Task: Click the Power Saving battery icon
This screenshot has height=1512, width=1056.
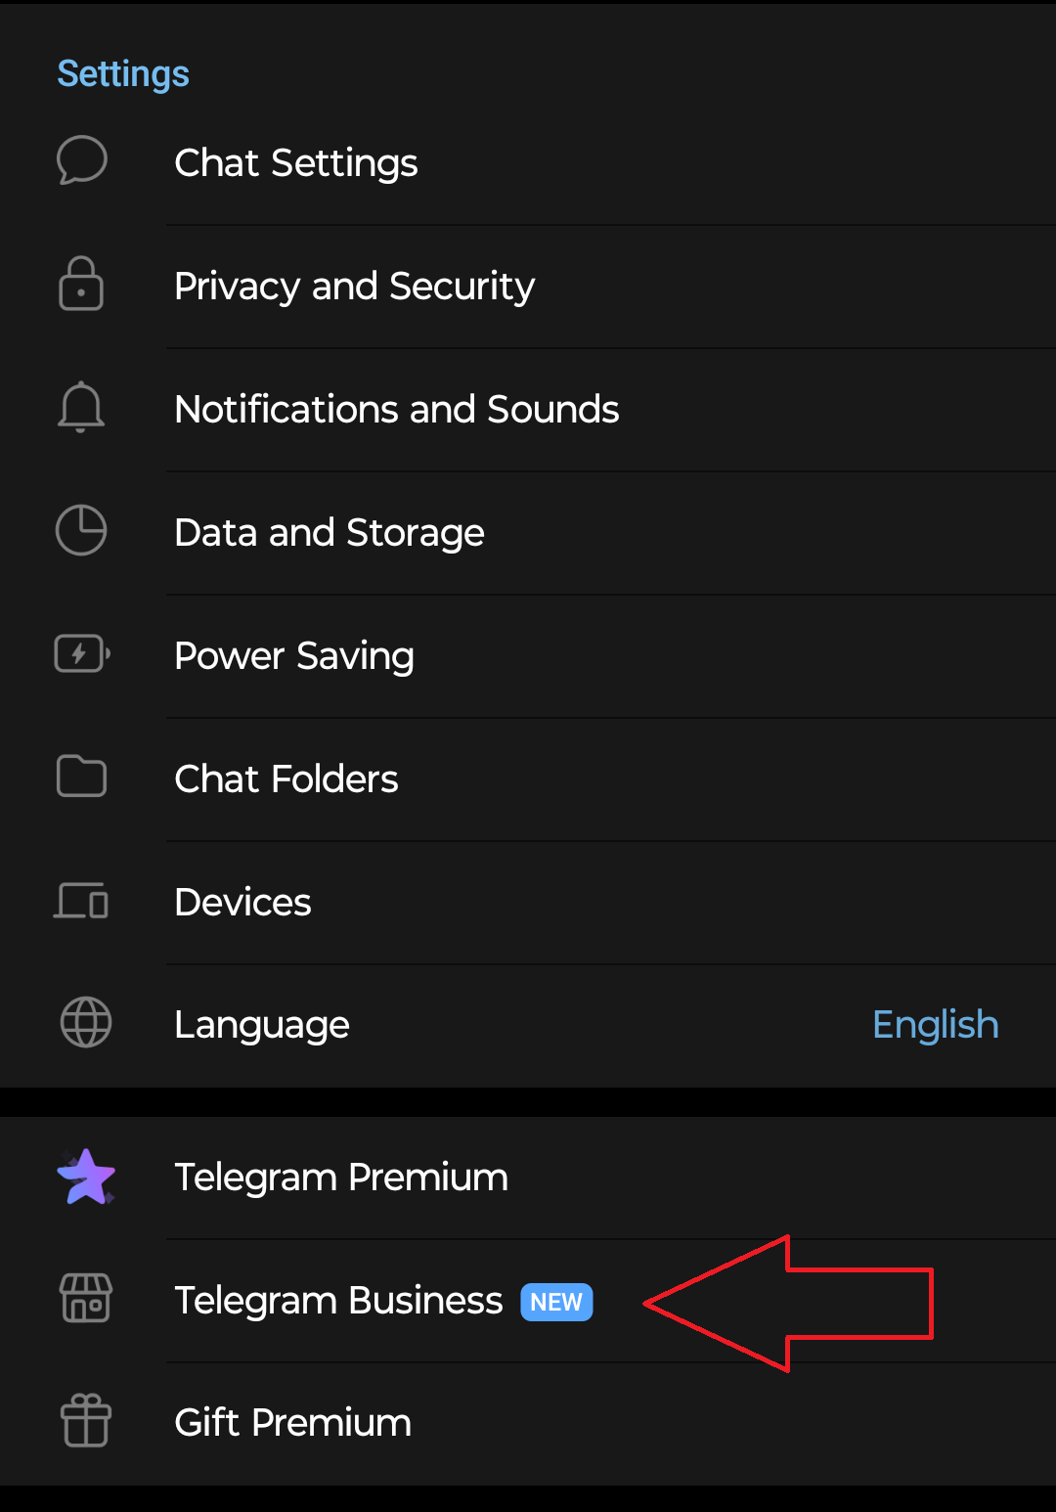Action: (x=82, y=654)
